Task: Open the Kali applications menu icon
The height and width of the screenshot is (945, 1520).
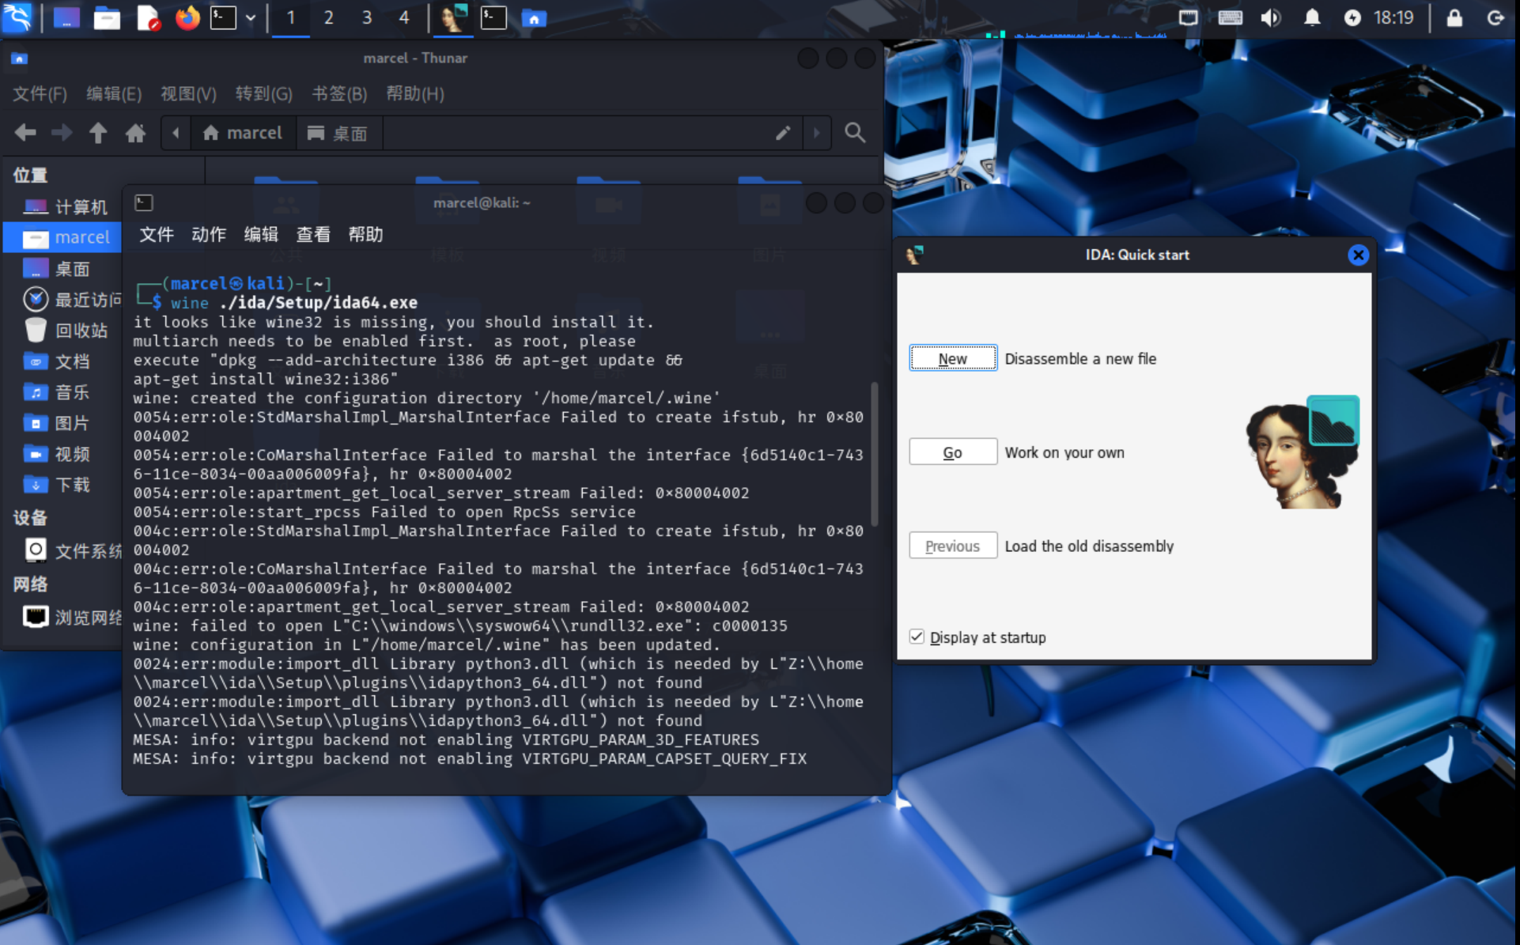Action: [17, 17]
